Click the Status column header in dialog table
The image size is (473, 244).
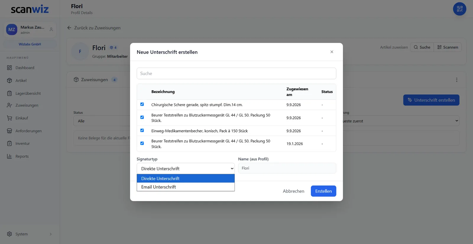pyautogui.click(x=327, y=92)
